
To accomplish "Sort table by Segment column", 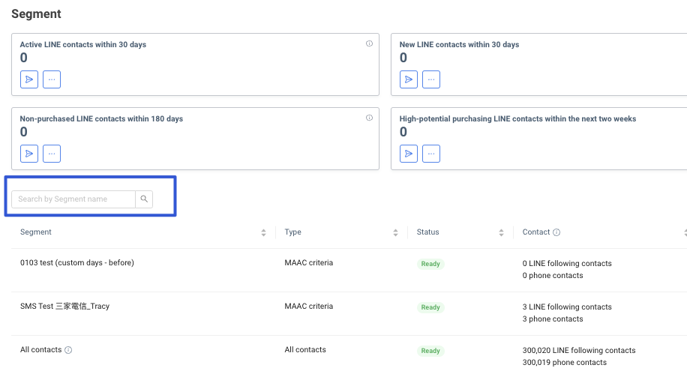I will point(263,233).
